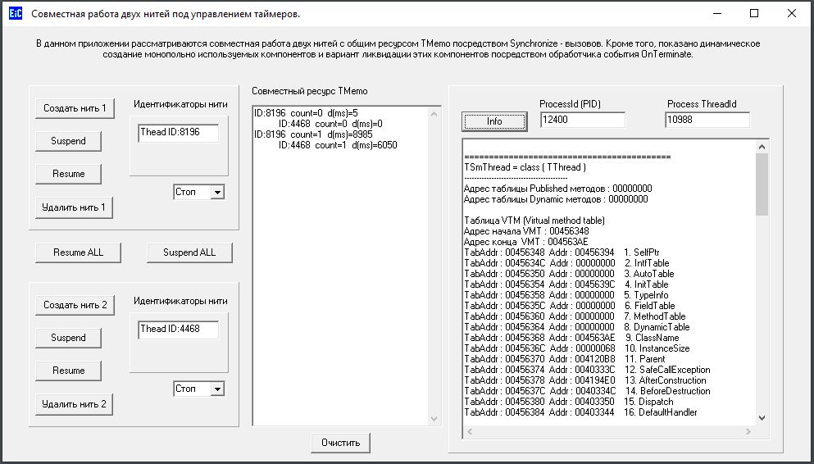Click the Info button
This screenshot has height=464, width=814.
(494, 121)
